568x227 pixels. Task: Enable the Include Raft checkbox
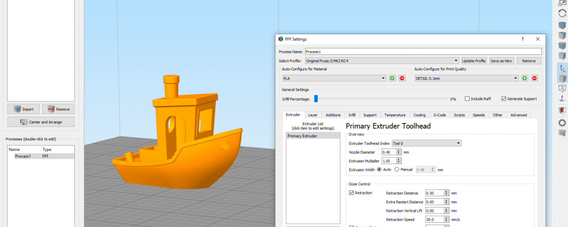(467, 99)
